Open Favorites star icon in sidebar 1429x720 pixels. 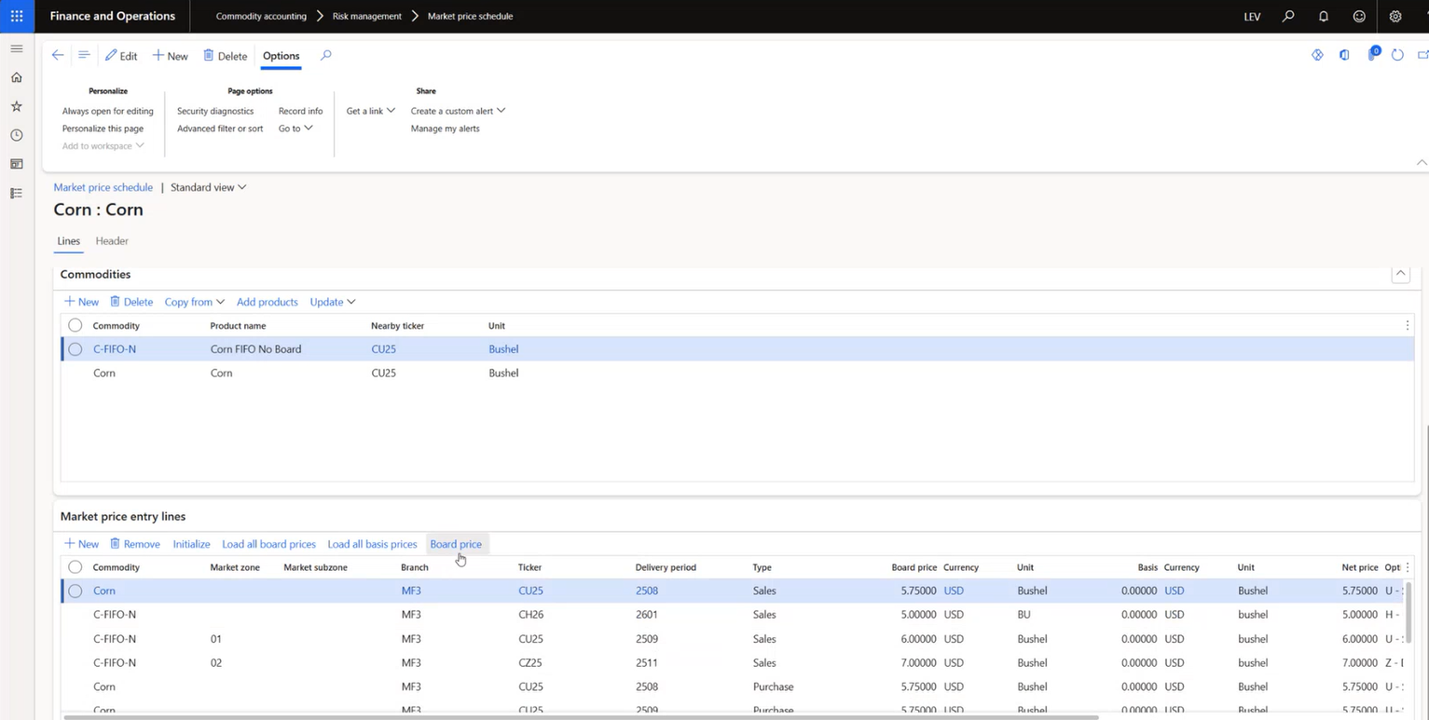pos(17,106)
